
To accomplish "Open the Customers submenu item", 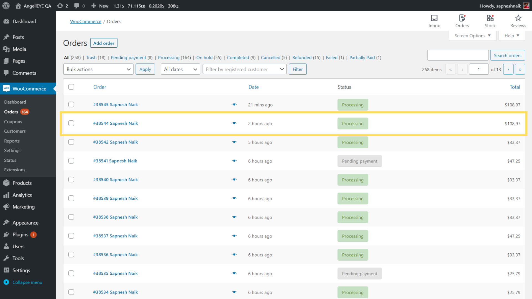I will pos(15,131).
